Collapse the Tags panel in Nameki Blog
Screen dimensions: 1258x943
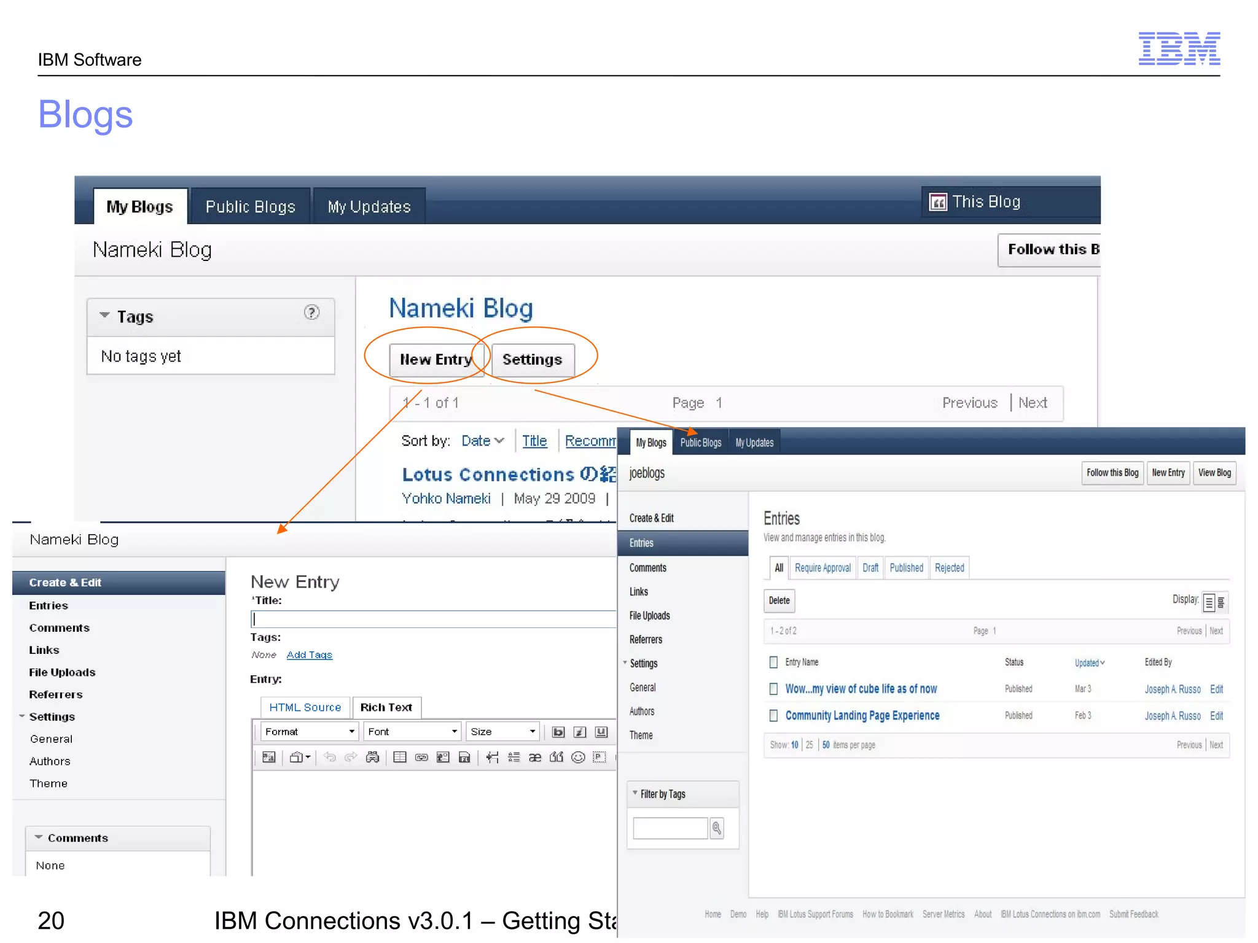(x=104, y=315)
